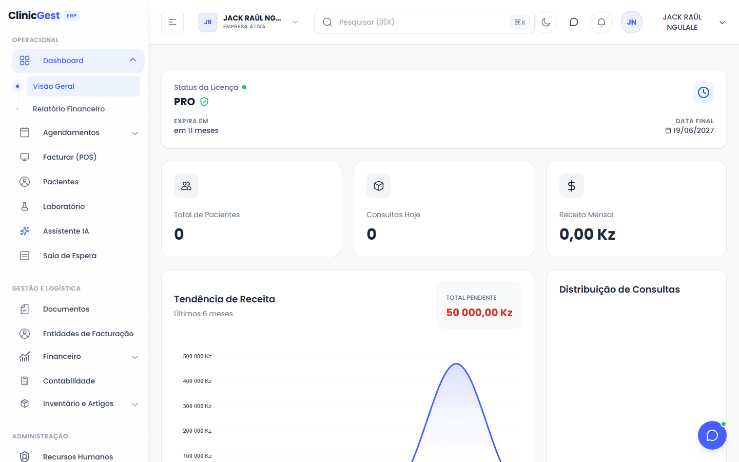Click the Consultas Hoje cube icon
Image resolution: width=739 pixels, height=462 pixels.
coord(379,186)
